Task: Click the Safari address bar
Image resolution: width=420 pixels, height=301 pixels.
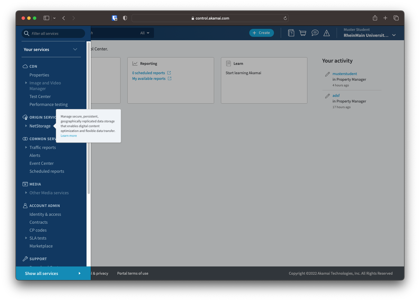Action: (210, 18)
